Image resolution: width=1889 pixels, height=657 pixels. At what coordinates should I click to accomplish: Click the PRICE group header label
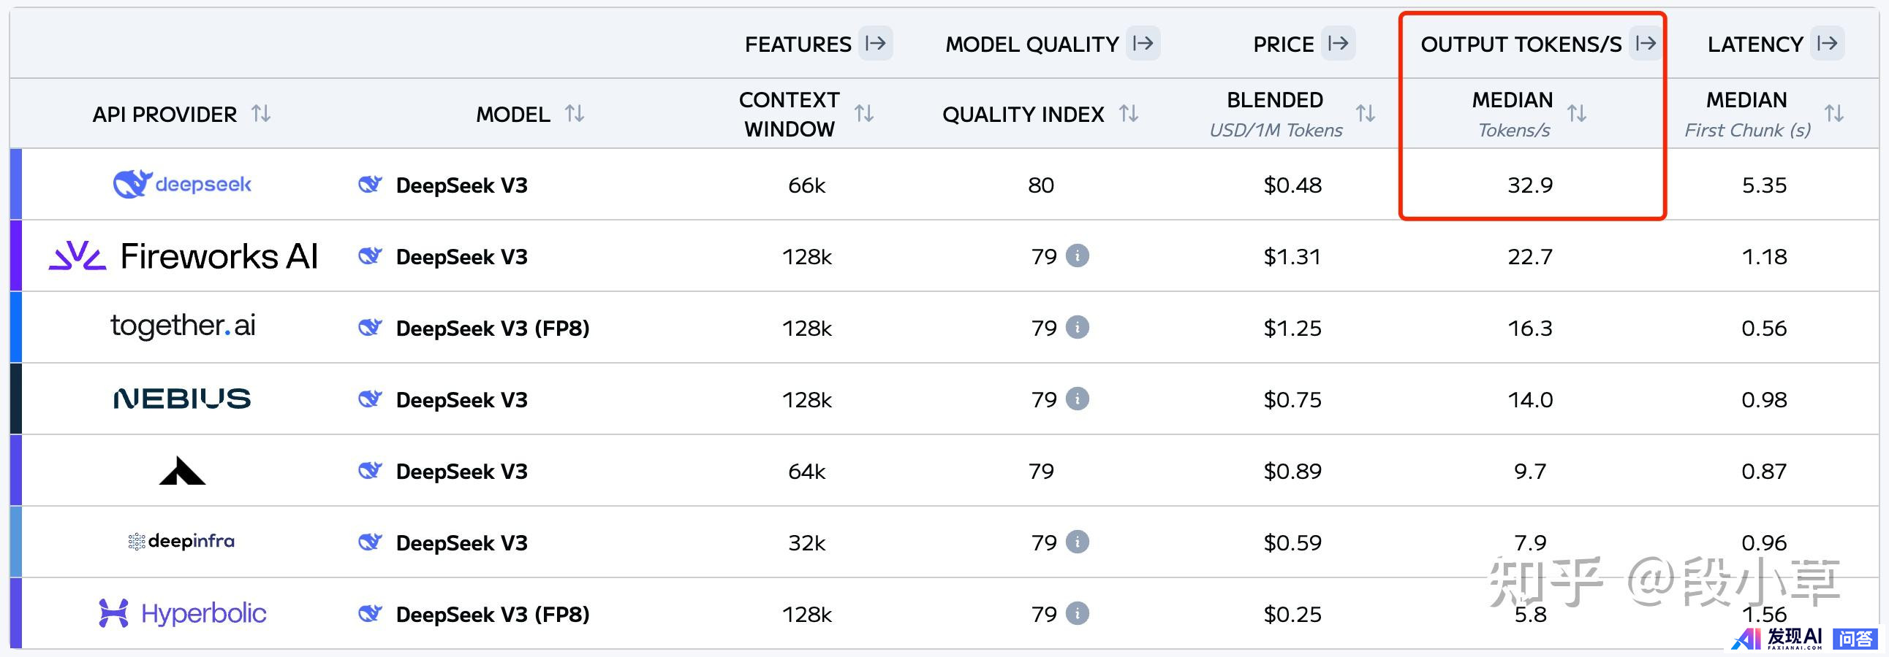point(1283,45)
